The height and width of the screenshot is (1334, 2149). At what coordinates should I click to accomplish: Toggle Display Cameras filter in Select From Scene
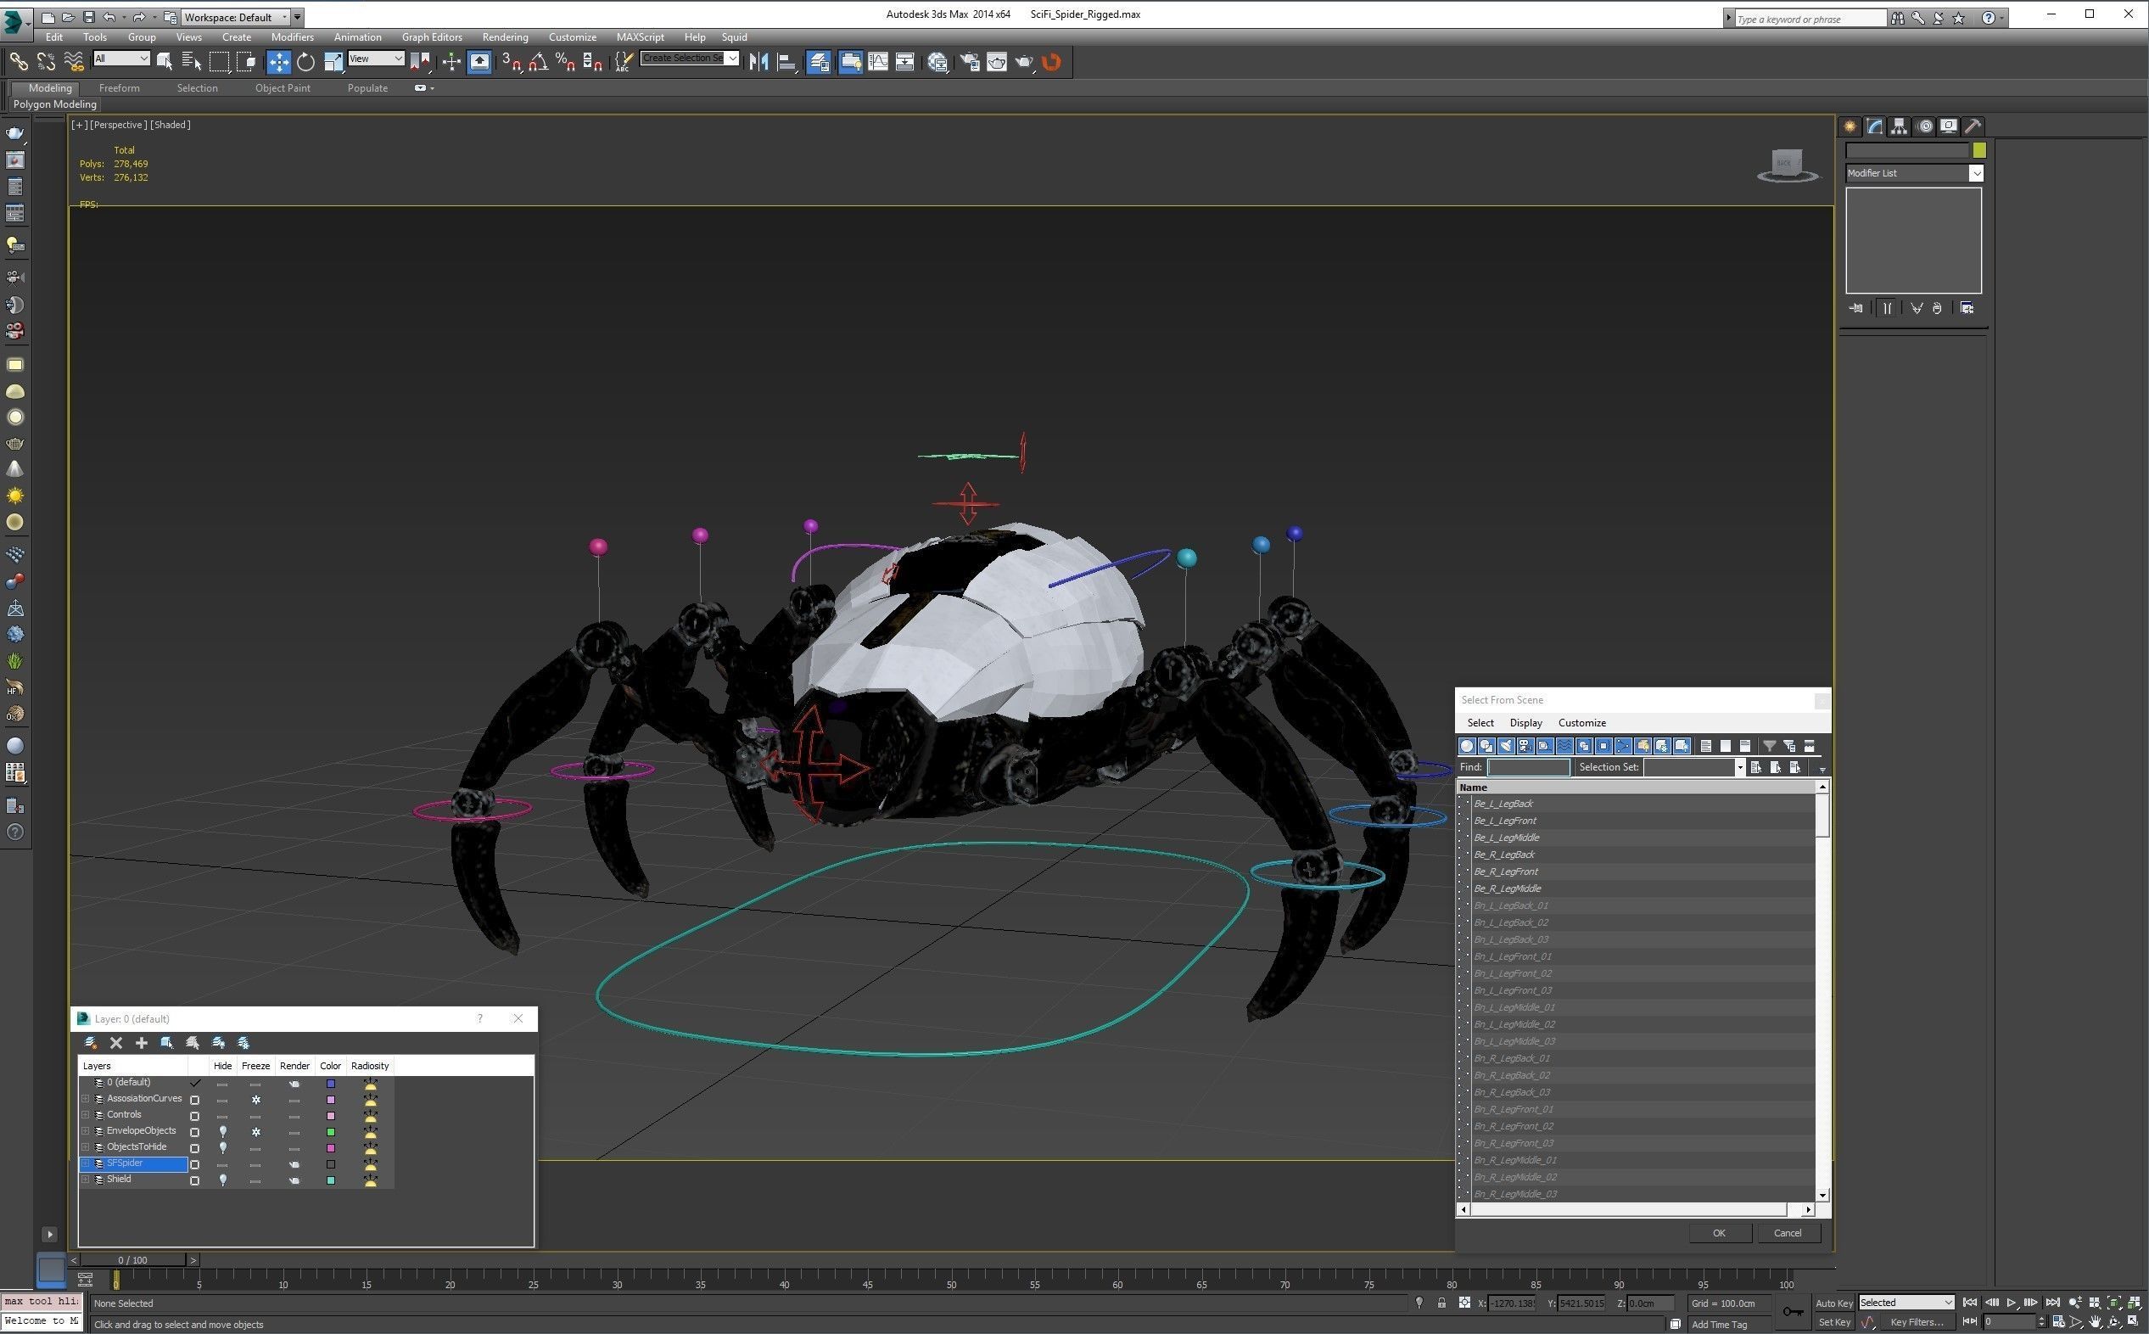point(1525,747)
